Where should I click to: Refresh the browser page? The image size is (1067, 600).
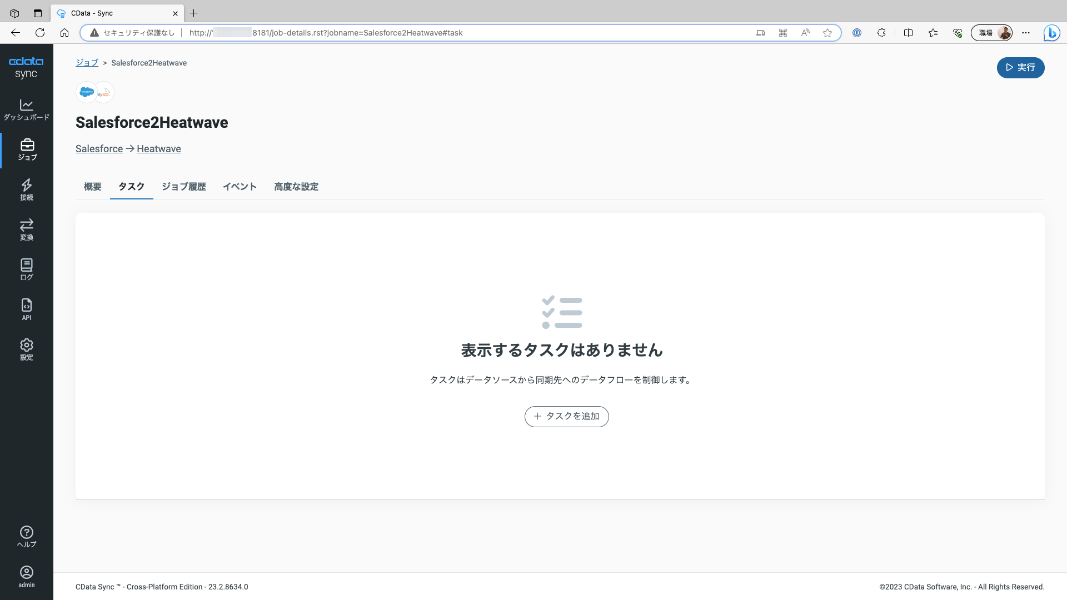tap(40, 33)
